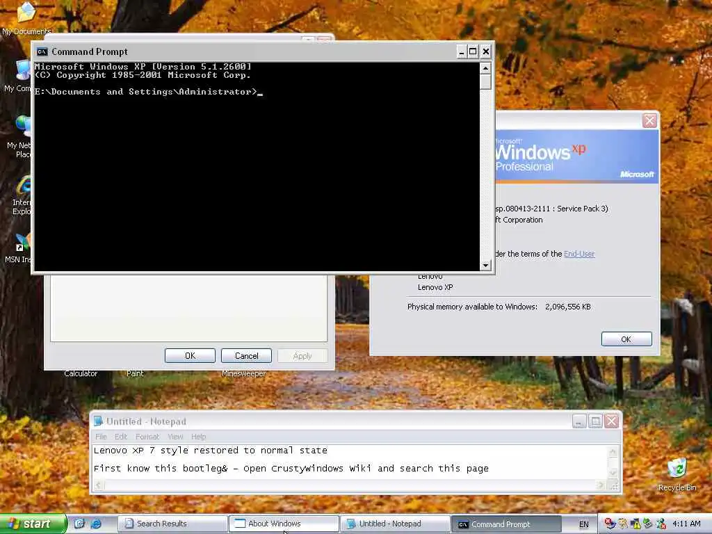Click the Command Prompt scrollbar thumb
Screen dimensions: 712x534
[x=485, y=82]
